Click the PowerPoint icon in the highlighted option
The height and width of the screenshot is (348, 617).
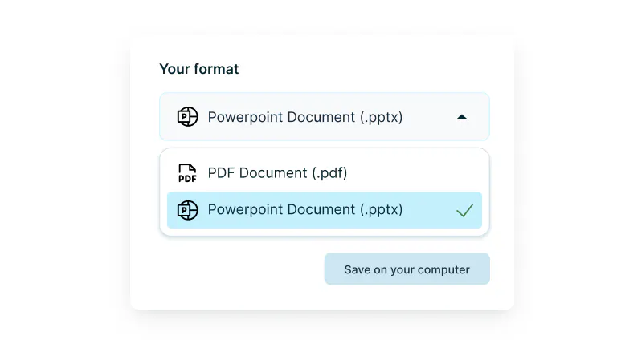187,210
